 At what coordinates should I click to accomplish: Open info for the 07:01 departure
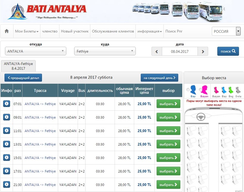(x=7, y=104)
